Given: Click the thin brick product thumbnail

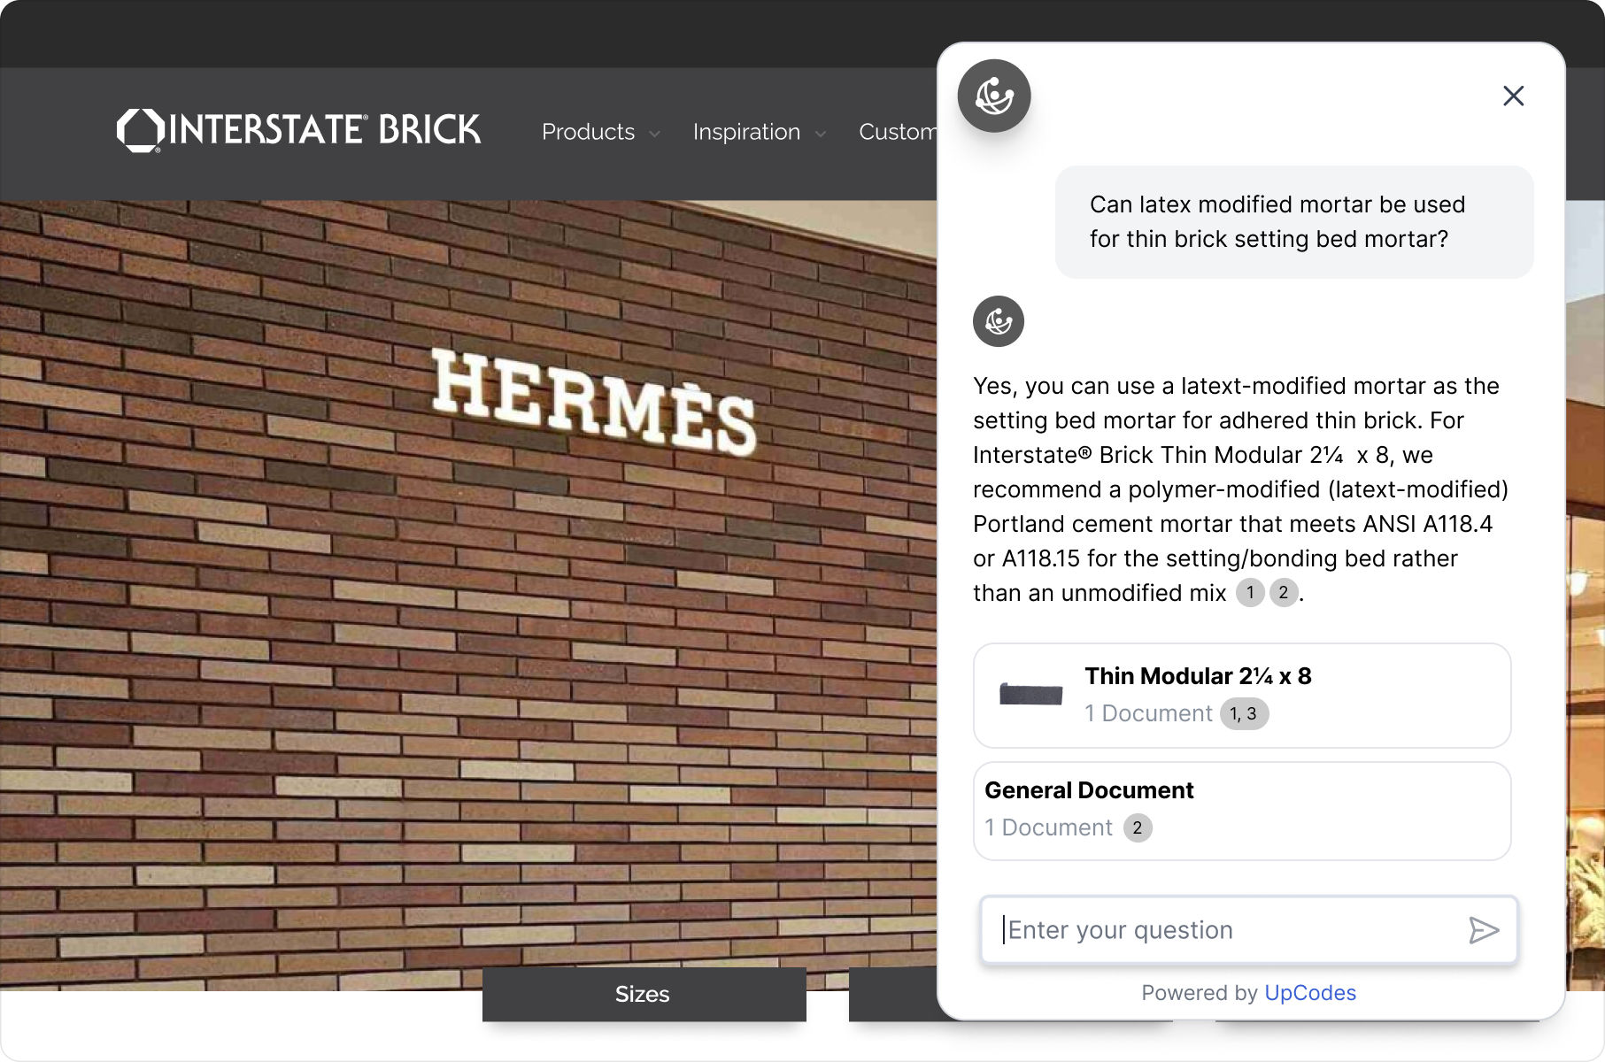Looking at the screenshot, I should (1030, 695).
